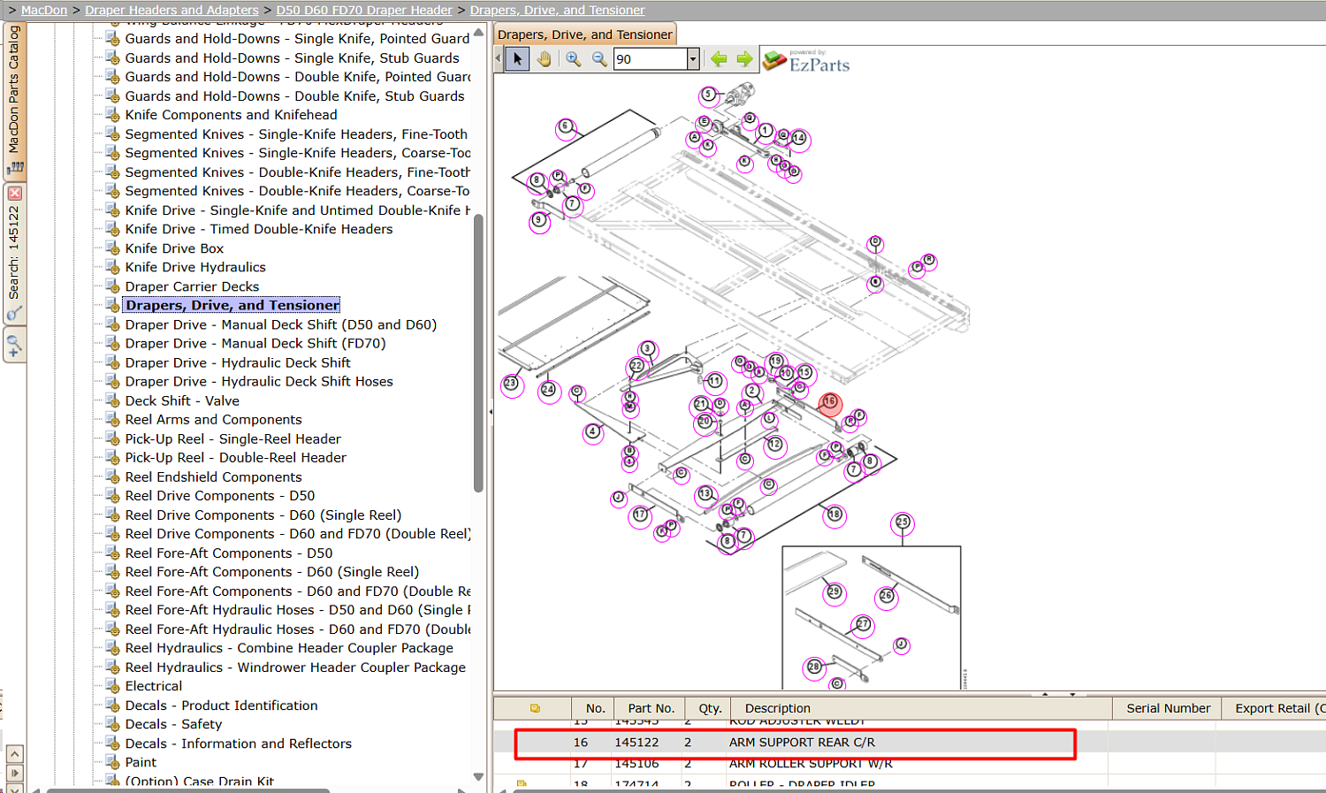Open Knife Components and Knifehead
1326x793 pixels.
click(x=231, y=115)
